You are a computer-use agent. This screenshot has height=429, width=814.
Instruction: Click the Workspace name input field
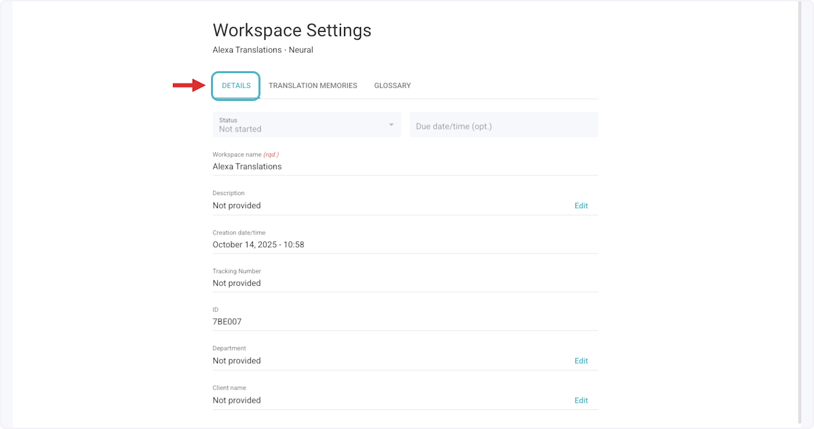404,167
